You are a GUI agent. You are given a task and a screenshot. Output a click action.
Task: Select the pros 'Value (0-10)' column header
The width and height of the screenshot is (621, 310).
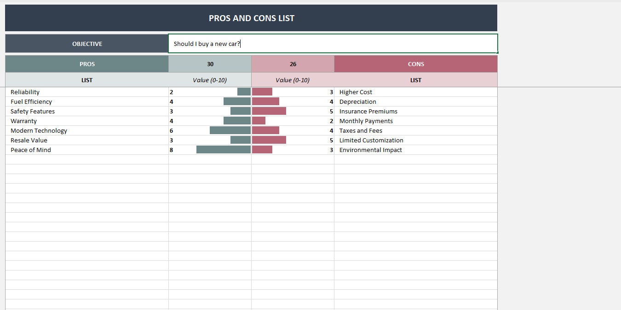(210, 79)
